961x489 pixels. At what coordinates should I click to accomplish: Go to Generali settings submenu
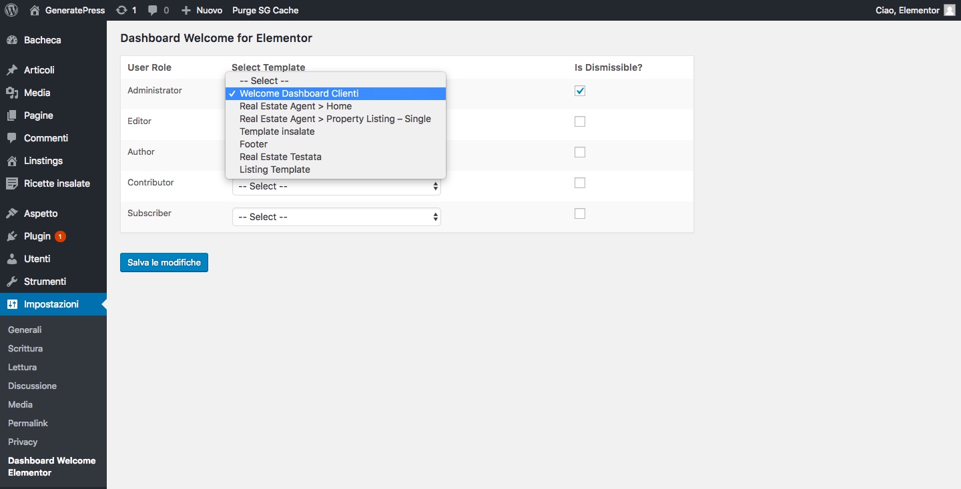(x=25, y=330)
